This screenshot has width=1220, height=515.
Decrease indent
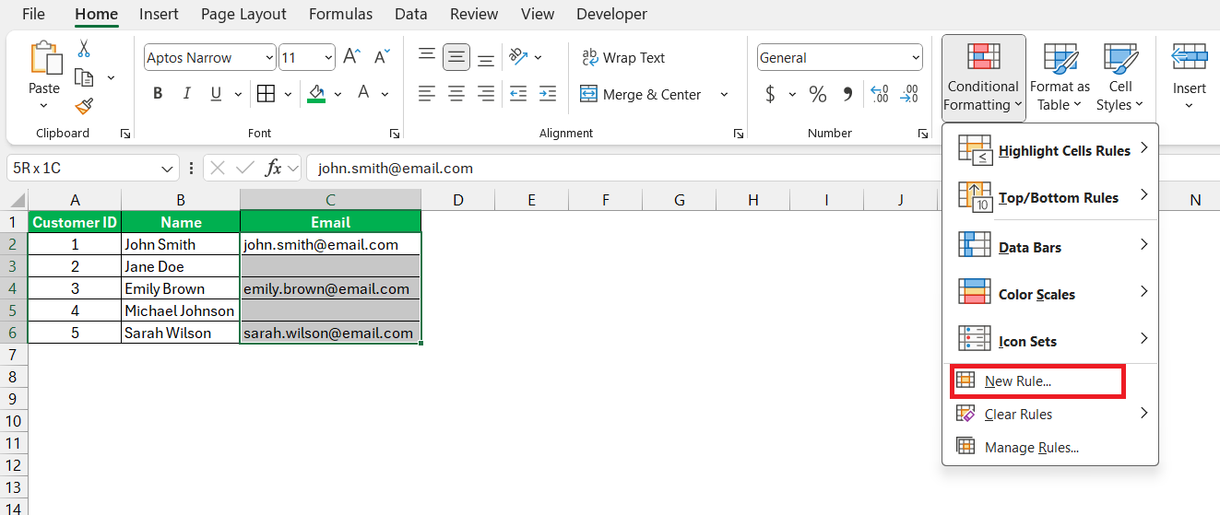pos(518,94)
